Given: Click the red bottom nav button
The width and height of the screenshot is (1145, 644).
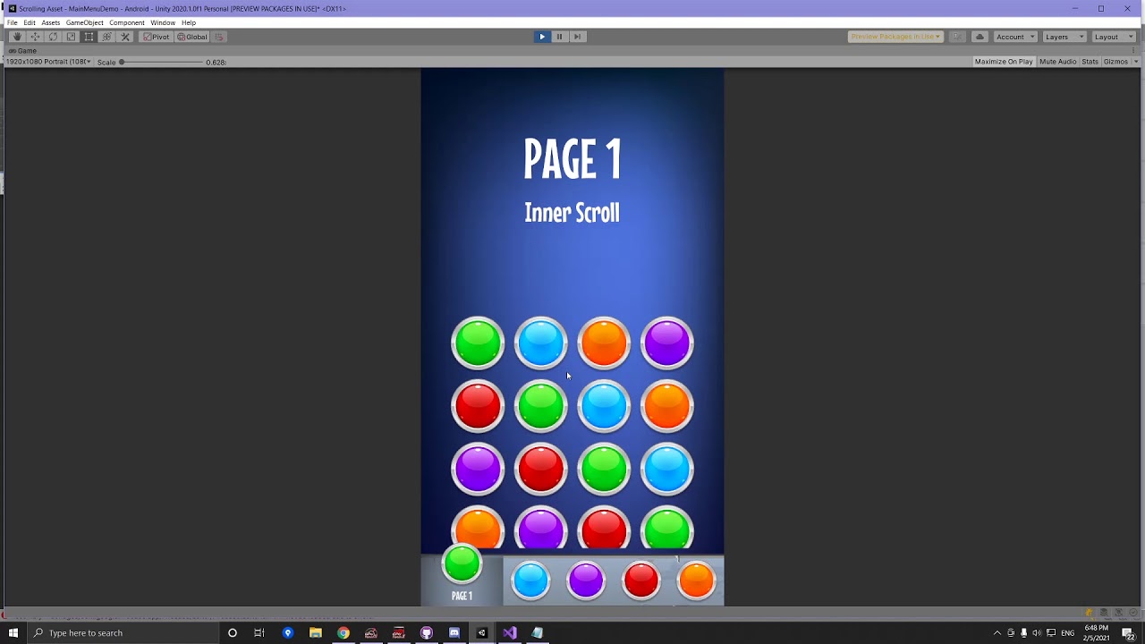Looking at the screenshot, I should [x=641, y=580].
